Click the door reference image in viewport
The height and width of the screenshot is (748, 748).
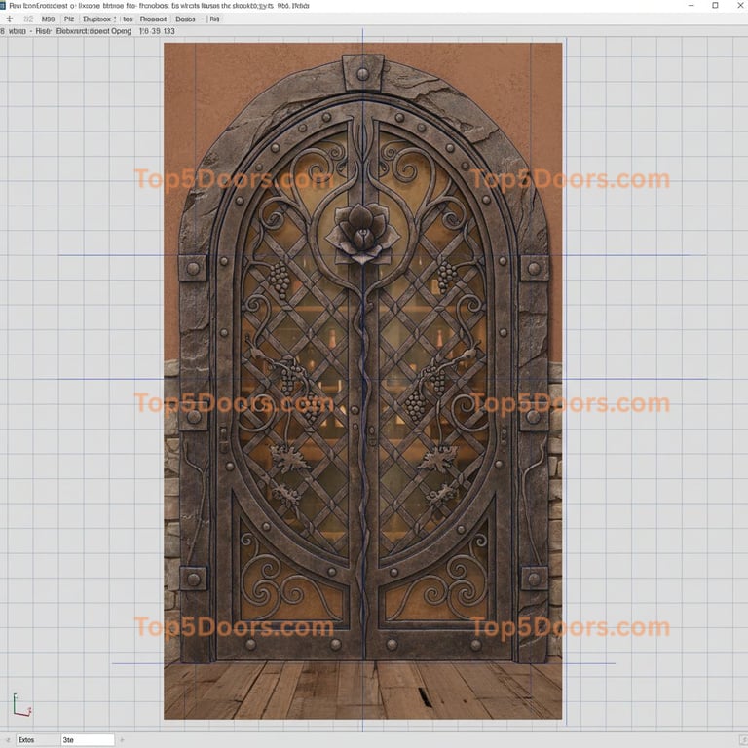pyautogui.click(x=363, y=381)
